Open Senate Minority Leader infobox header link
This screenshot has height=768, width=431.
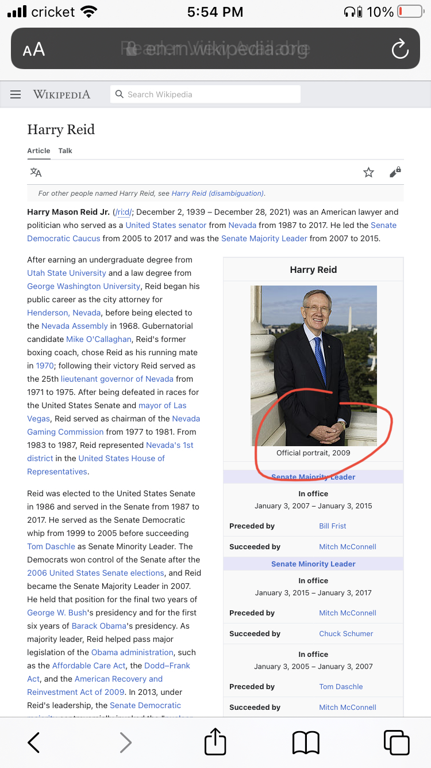point(314,564)
